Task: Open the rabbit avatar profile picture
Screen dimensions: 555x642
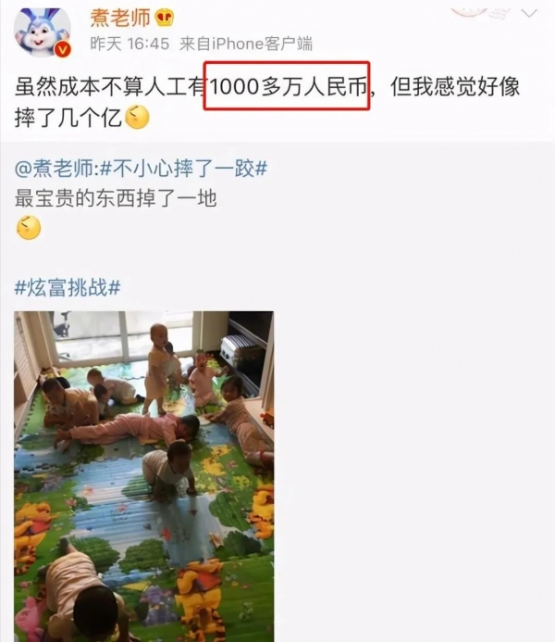Action: (43, 31)
